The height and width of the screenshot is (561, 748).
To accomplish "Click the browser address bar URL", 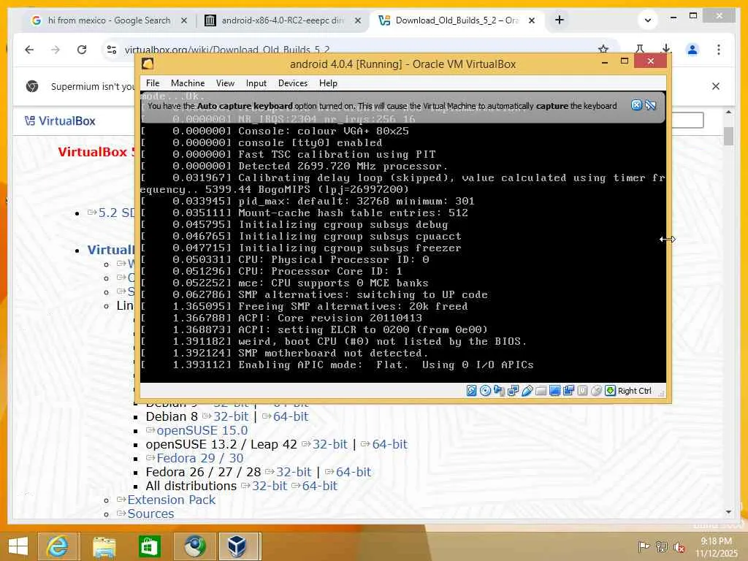I will point(227,50).
